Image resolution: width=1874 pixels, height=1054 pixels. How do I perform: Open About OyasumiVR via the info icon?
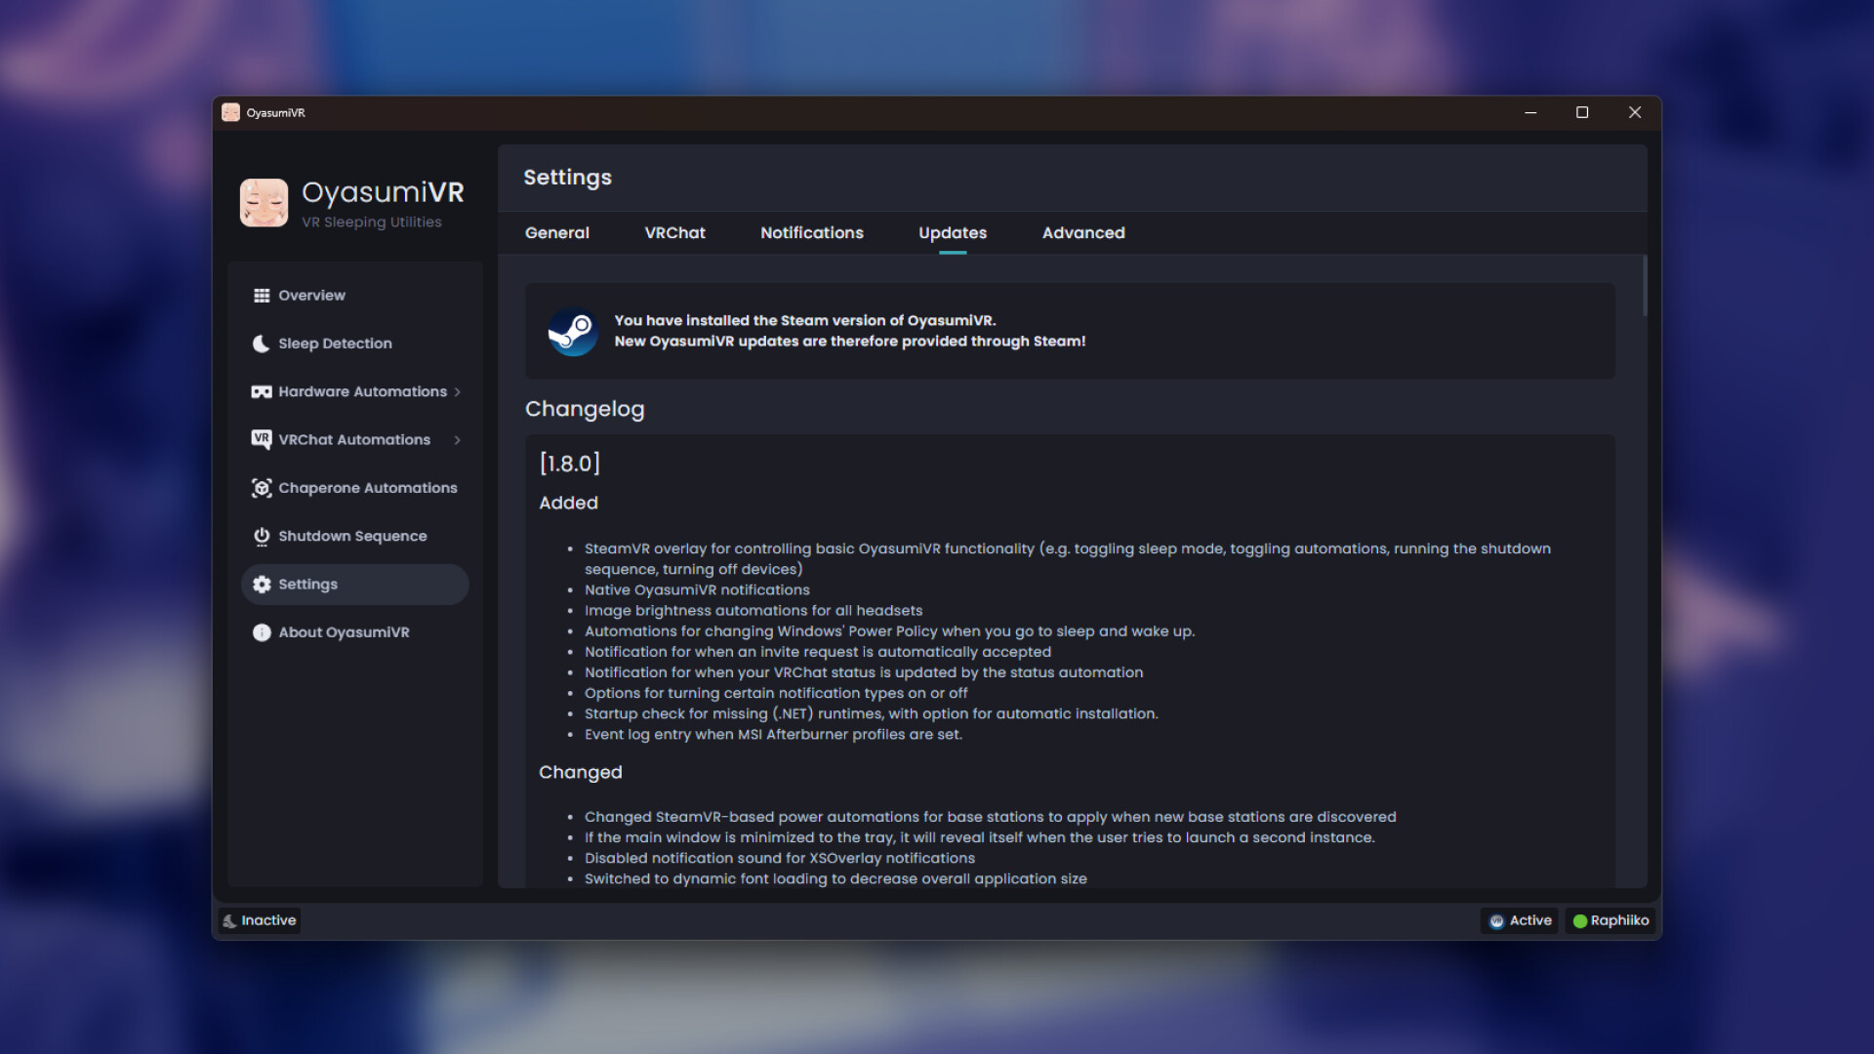[x=260, y=632]
